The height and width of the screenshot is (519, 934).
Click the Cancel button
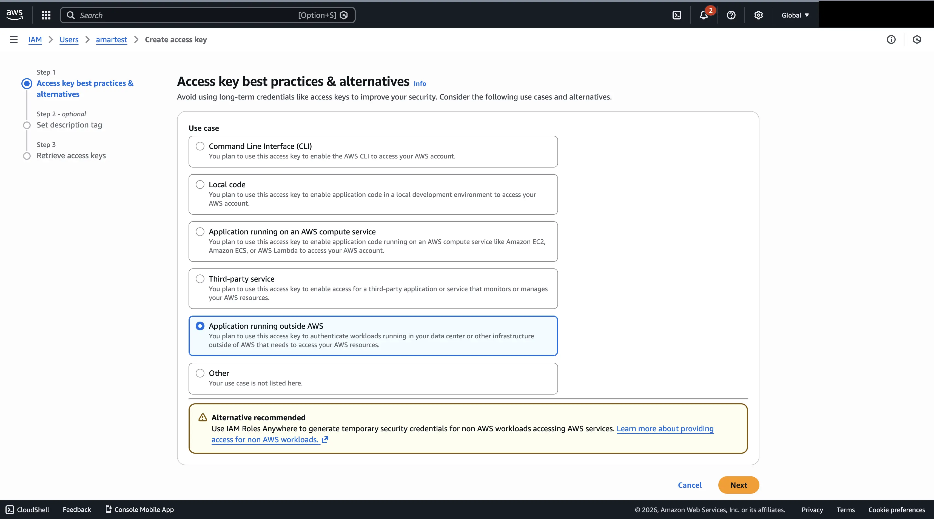click(x=690, y=485)
